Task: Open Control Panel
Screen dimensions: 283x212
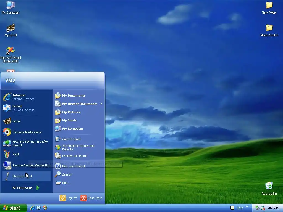Action: pos(79,139)
